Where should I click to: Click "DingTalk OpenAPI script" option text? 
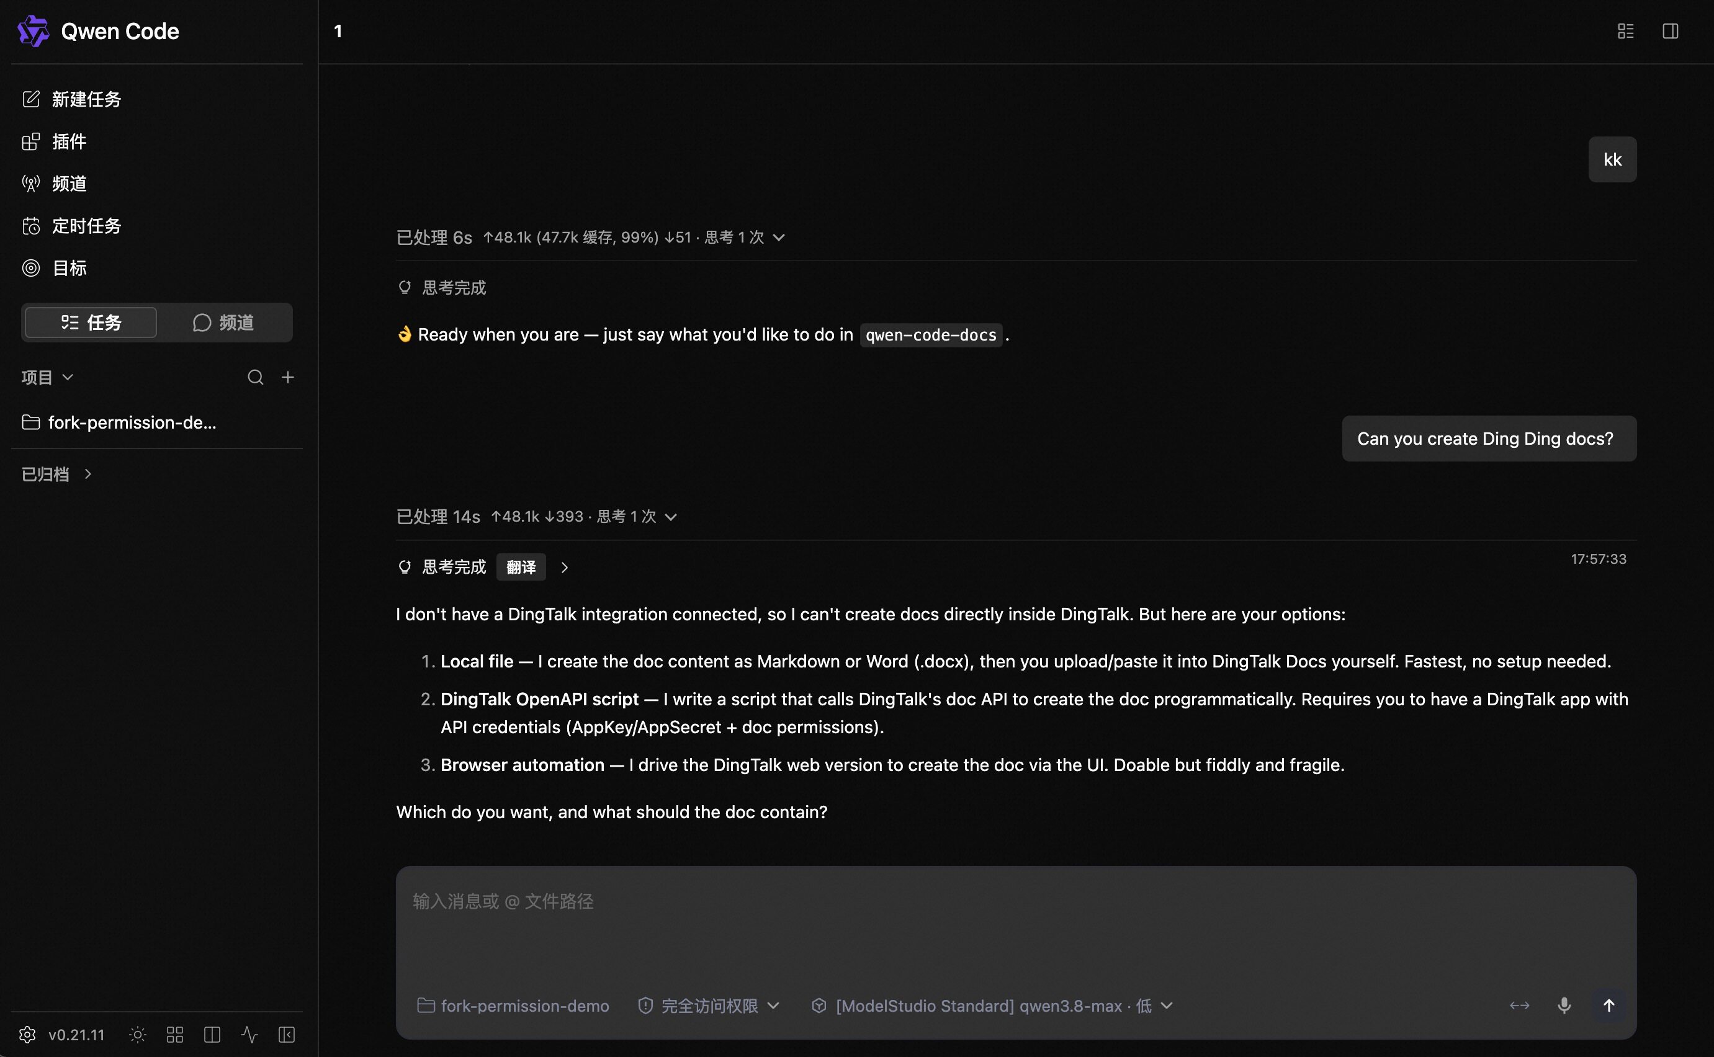540,699
